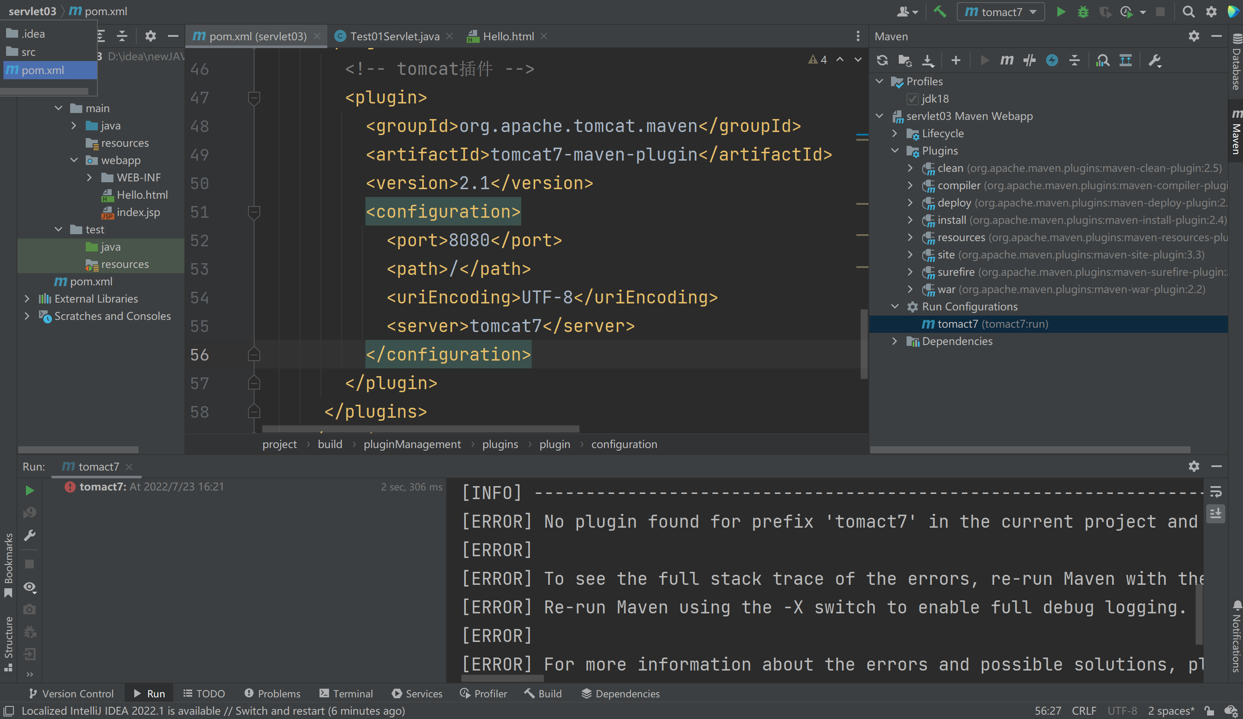Run the tomact7 configuration from top toolbar

click(x=1060, y=12)
